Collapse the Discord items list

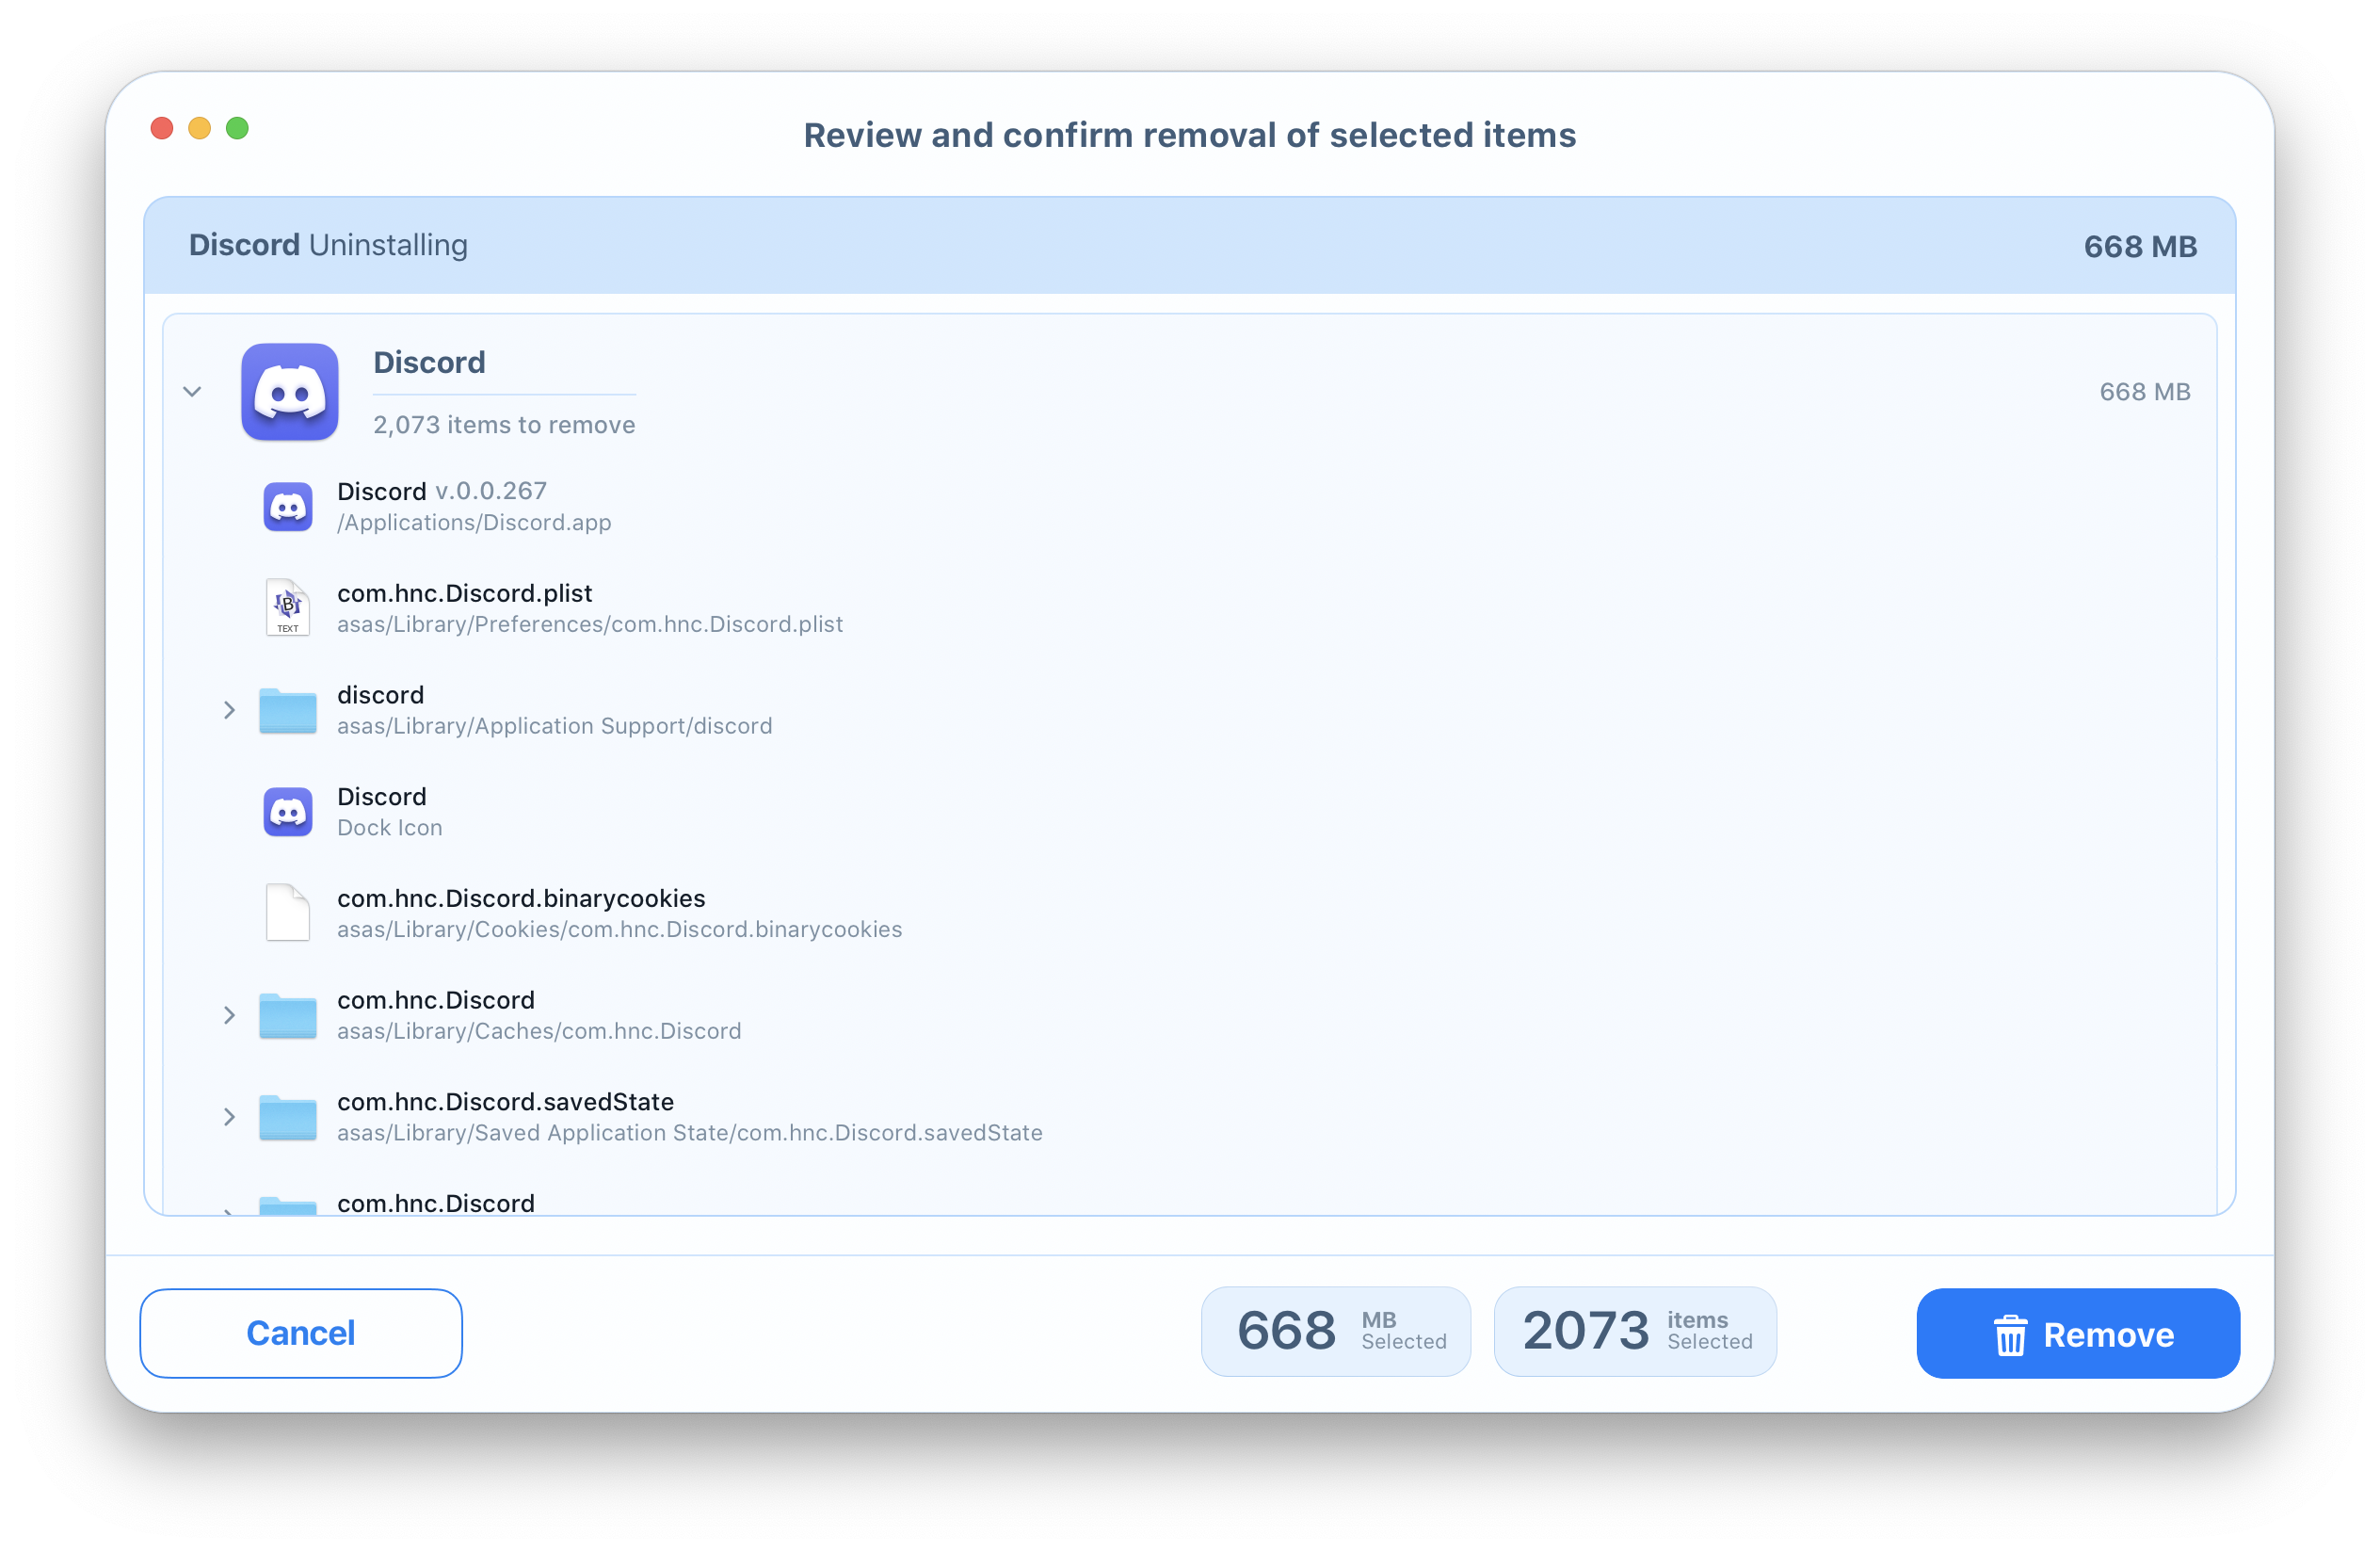point(193,391)
